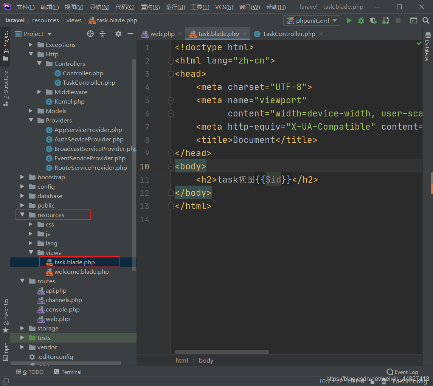Close the TaskController.php editor tab
The height and width of the screenshot is (386, 433).
coord(321,34)
